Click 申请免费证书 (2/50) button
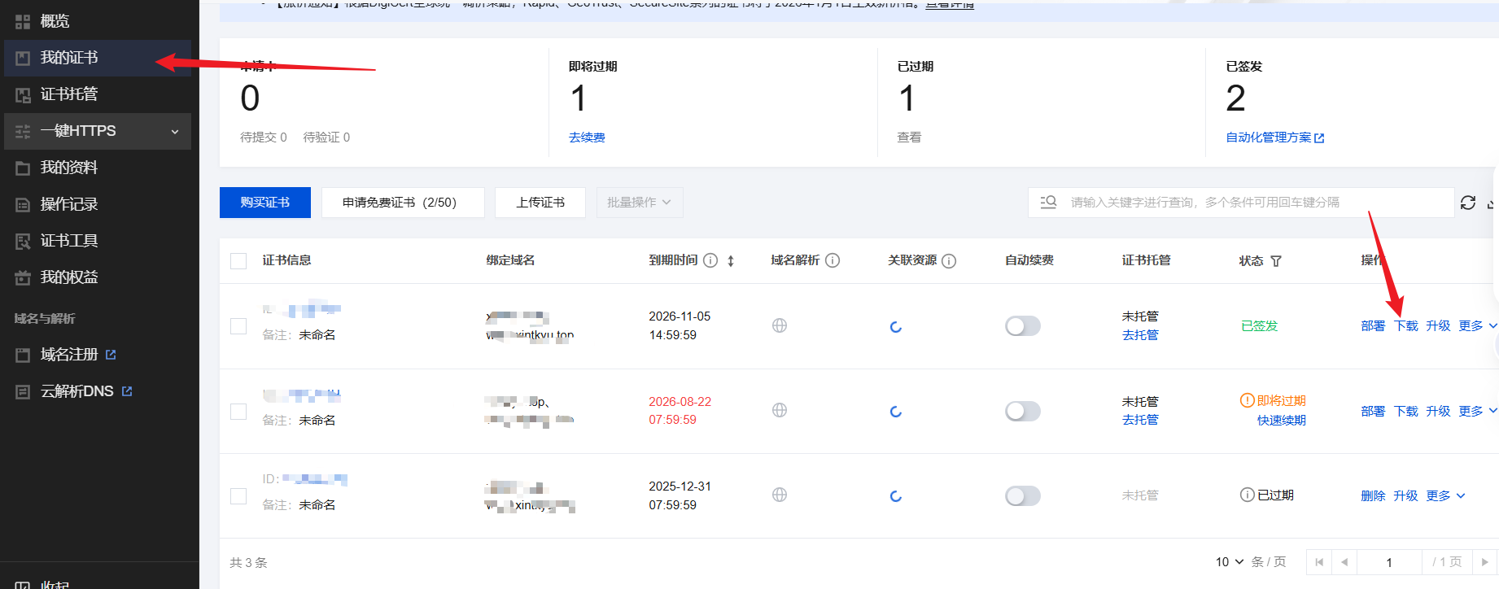The height and width of the screenshot is (589, 1499). [403, 203]
